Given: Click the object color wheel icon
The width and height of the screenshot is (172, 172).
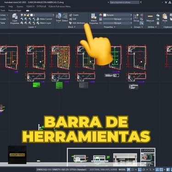Looking at the screenshot, I should (x=100, y=15).
